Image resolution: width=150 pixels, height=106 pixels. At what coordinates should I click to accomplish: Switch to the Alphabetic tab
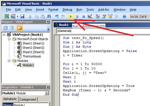click(10, 99)
